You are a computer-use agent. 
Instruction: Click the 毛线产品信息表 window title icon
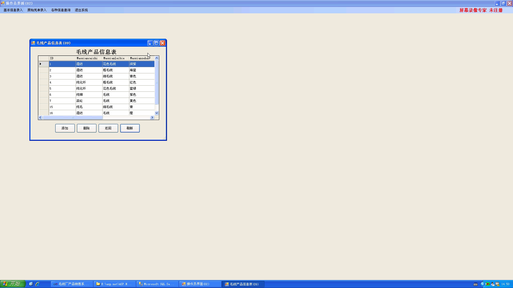[x=33, y=43]
